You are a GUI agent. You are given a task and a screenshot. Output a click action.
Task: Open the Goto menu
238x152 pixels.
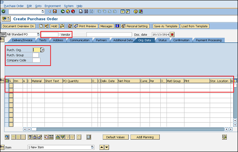38,6
